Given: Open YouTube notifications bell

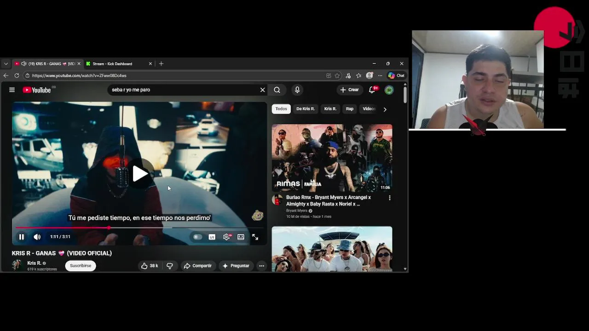Looking at the screenshot, I should tap(372, 90).
